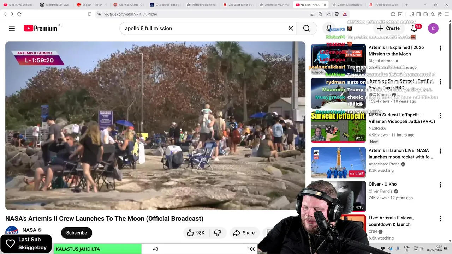Viewport: 452px width, 254px height.
Task: Switch to Flightradar24 tab
Action: pyautogui.click(x=55, y=5)
